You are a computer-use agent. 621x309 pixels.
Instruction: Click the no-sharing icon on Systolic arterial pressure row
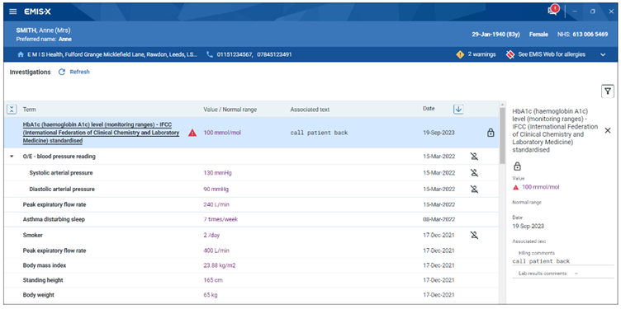pyautogui.click(x=475, y=173)
